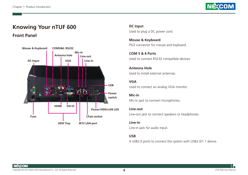Click the 'Line-in' section heading
Image resolution: width=248 pixels, height=175 pixels.
(x=135, y=123)
